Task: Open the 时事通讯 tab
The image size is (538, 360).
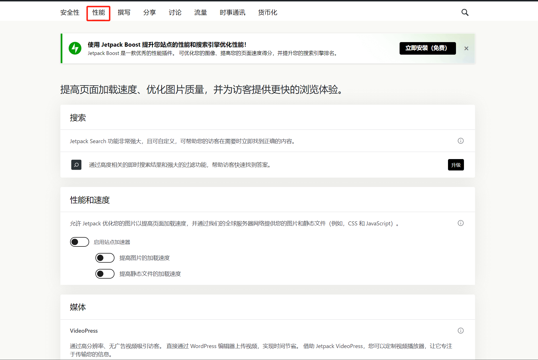Action: click(232, 13)
